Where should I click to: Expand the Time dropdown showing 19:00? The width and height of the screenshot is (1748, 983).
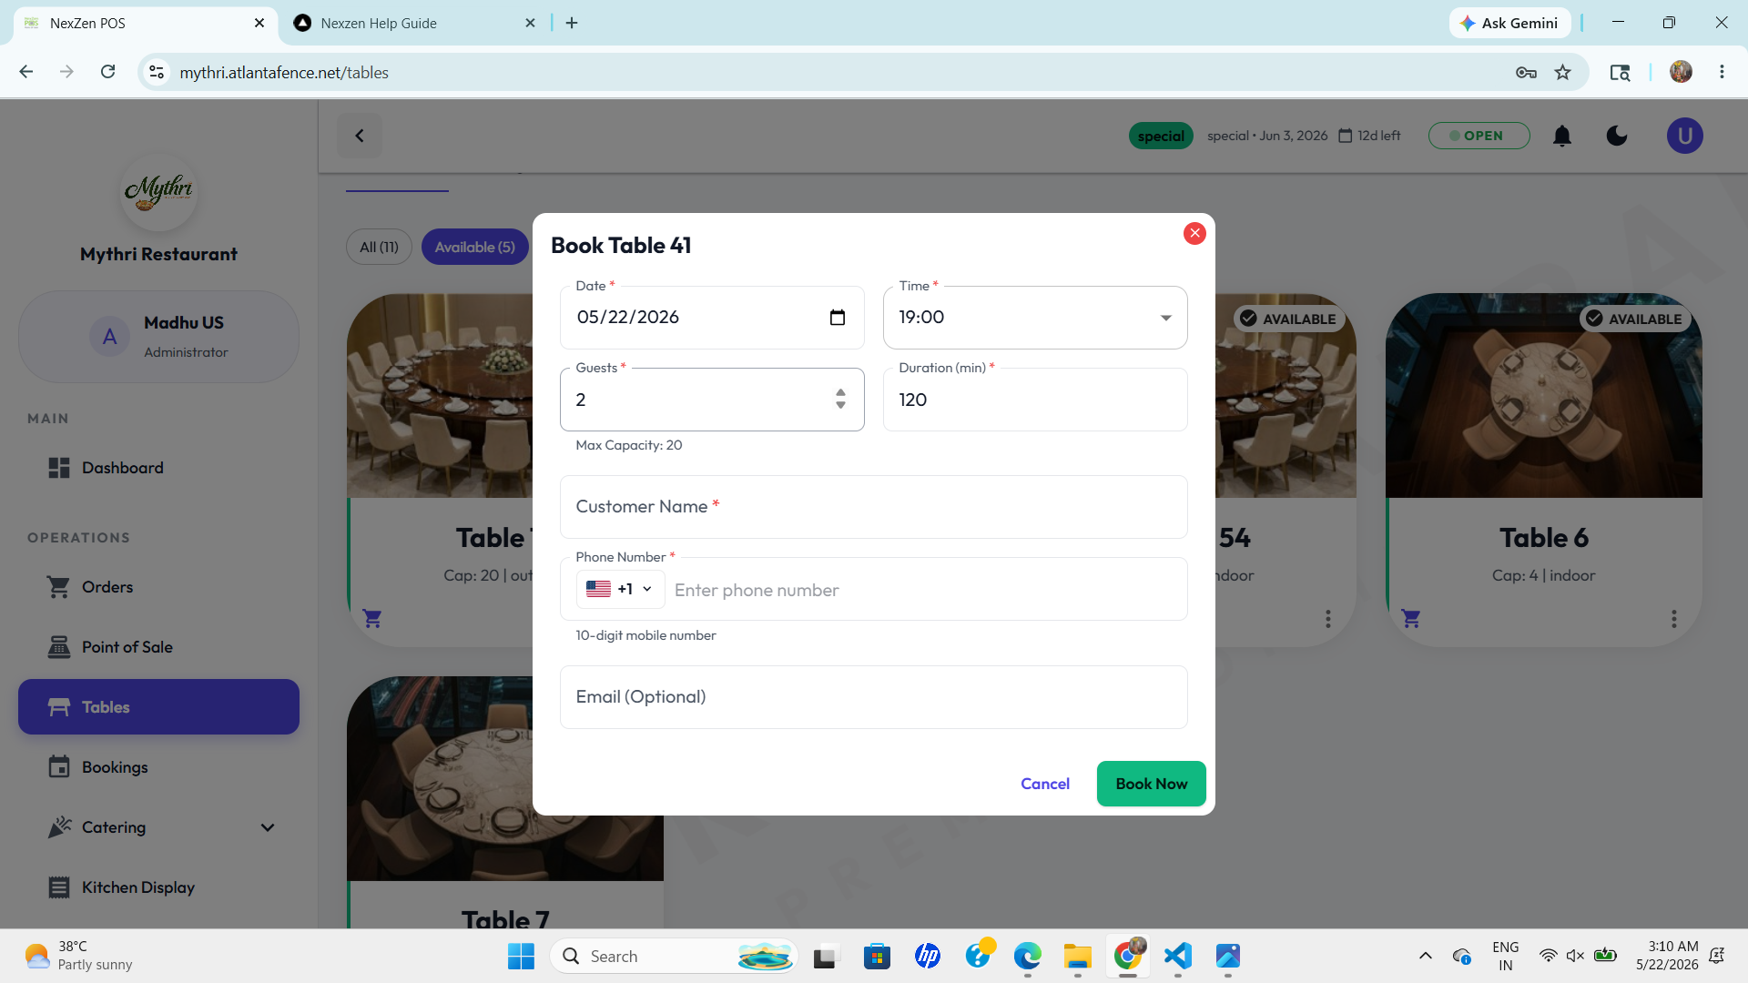coord(1035,318)
